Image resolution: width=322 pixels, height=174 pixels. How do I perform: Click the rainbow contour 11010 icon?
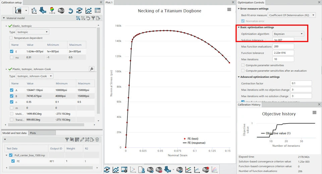point(52,10)
